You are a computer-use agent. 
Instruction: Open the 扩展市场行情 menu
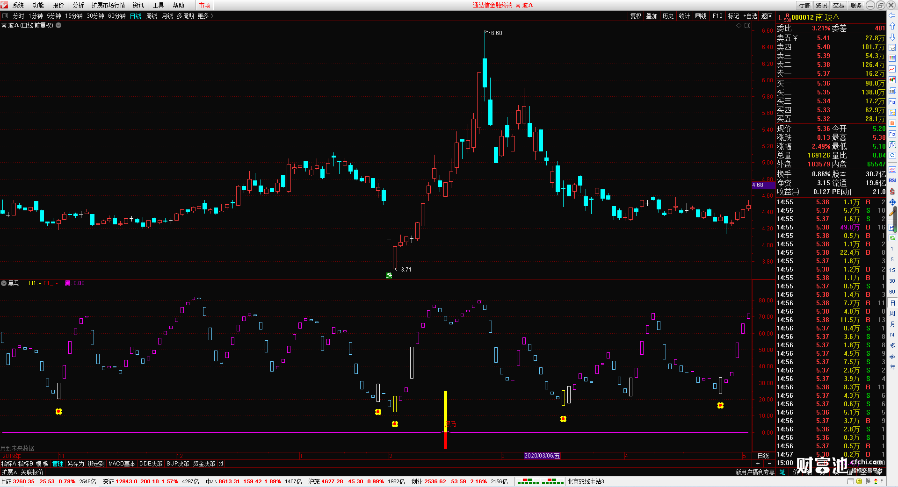click(109, 5)
